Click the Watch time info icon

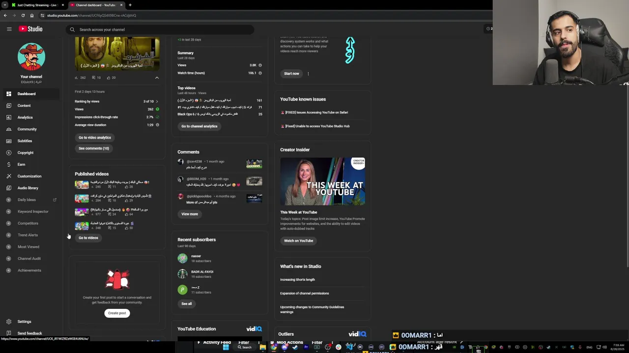coord(260,73)
